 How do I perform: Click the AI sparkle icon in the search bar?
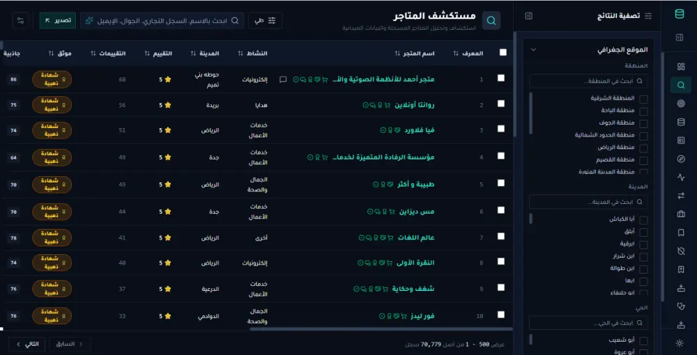click(x=89, y=21)
